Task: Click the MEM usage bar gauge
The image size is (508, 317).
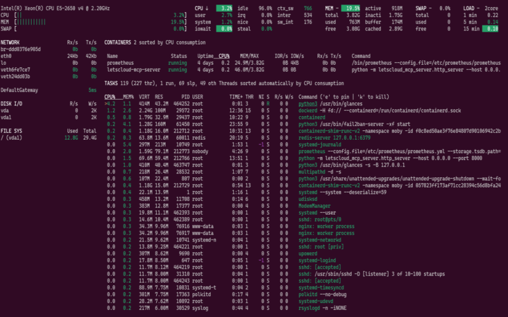Action: pos(100,22)
